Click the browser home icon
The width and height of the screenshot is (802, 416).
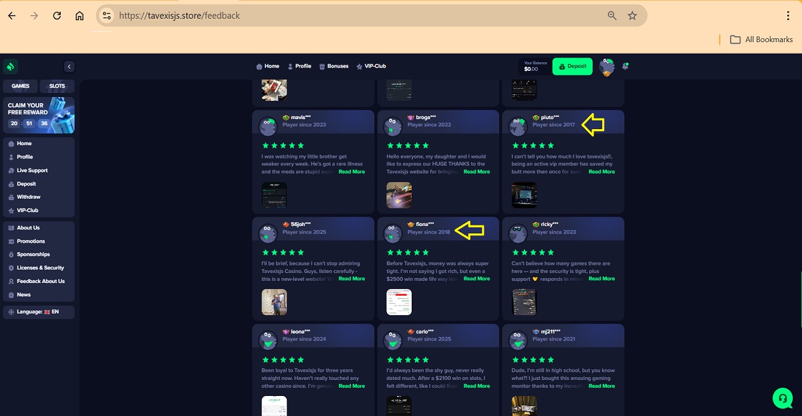(80, 15)
